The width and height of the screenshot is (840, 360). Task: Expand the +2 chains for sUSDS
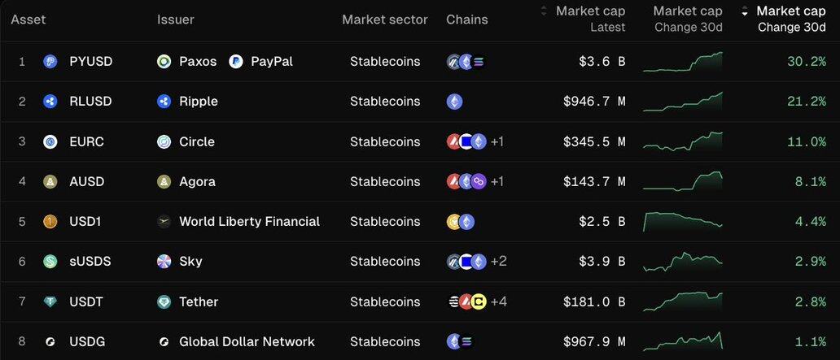[x=499, y=262]
